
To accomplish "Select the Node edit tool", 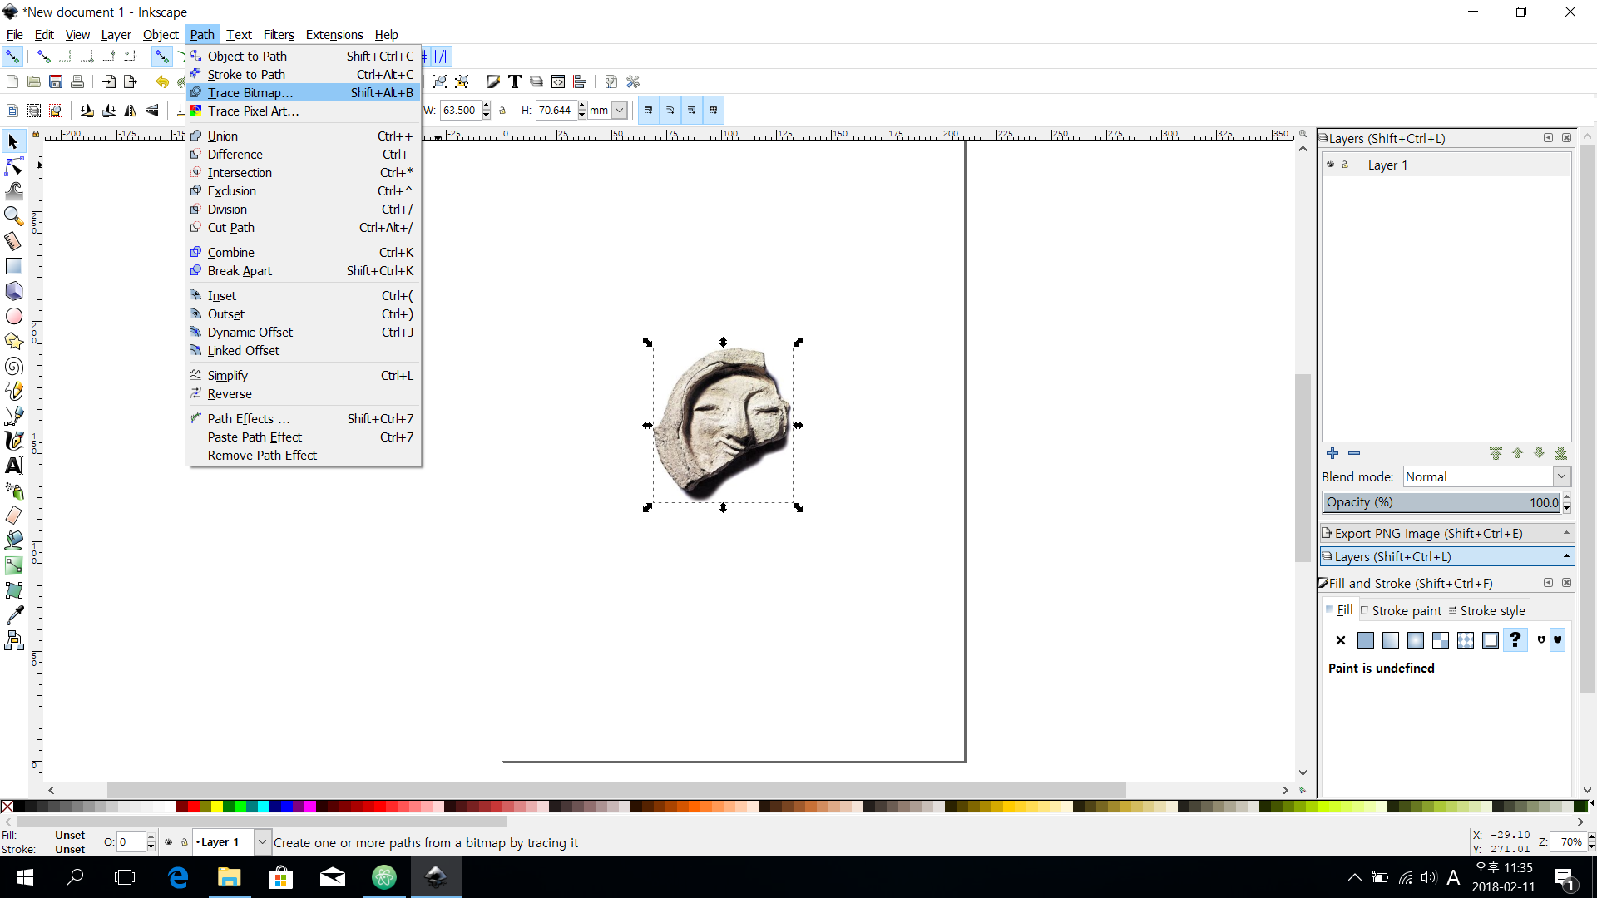I will point(13,166).
